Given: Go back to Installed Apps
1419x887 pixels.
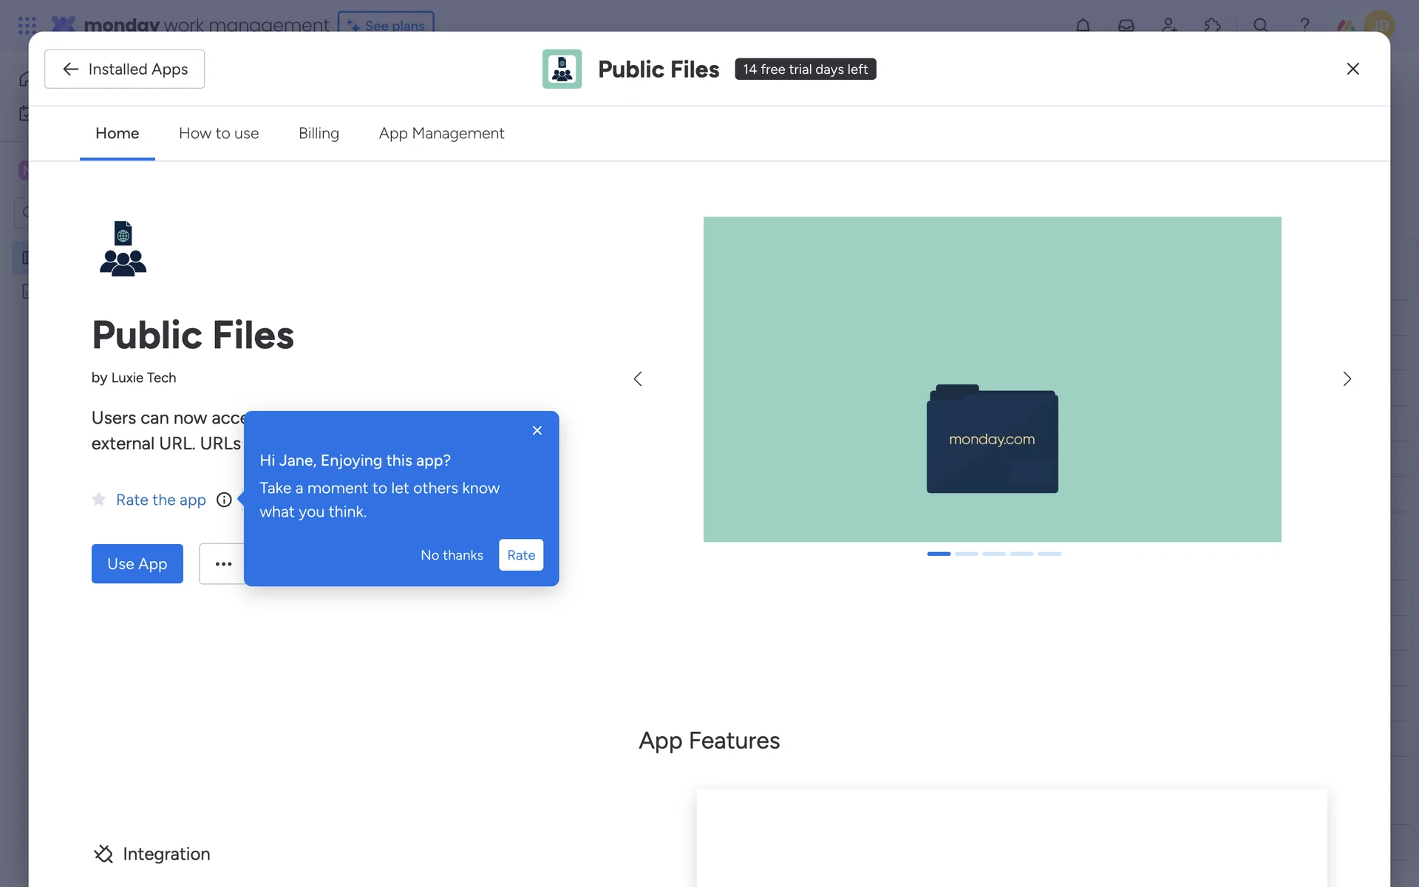Looking at the screenshot, I should (124, 69).
